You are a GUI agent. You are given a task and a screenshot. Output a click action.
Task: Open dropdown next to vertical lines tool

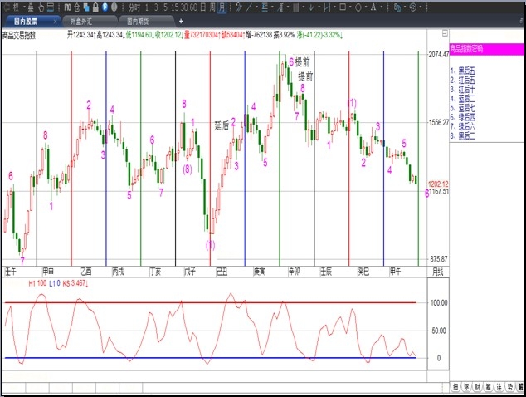pos(304,7)
